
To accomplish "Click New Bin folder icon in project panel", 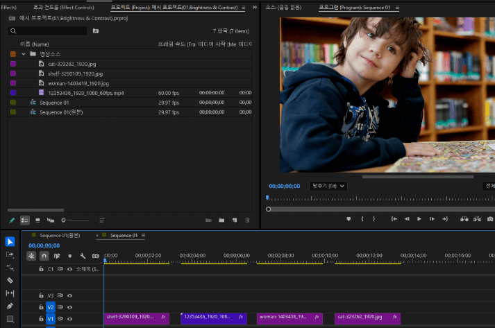I will click(x=222, y=220).
